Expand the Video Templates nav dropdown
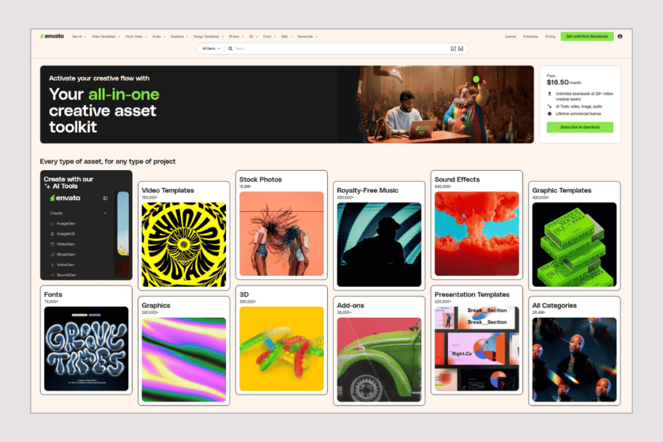The image size is (663, 442). [x=106, y=37]
